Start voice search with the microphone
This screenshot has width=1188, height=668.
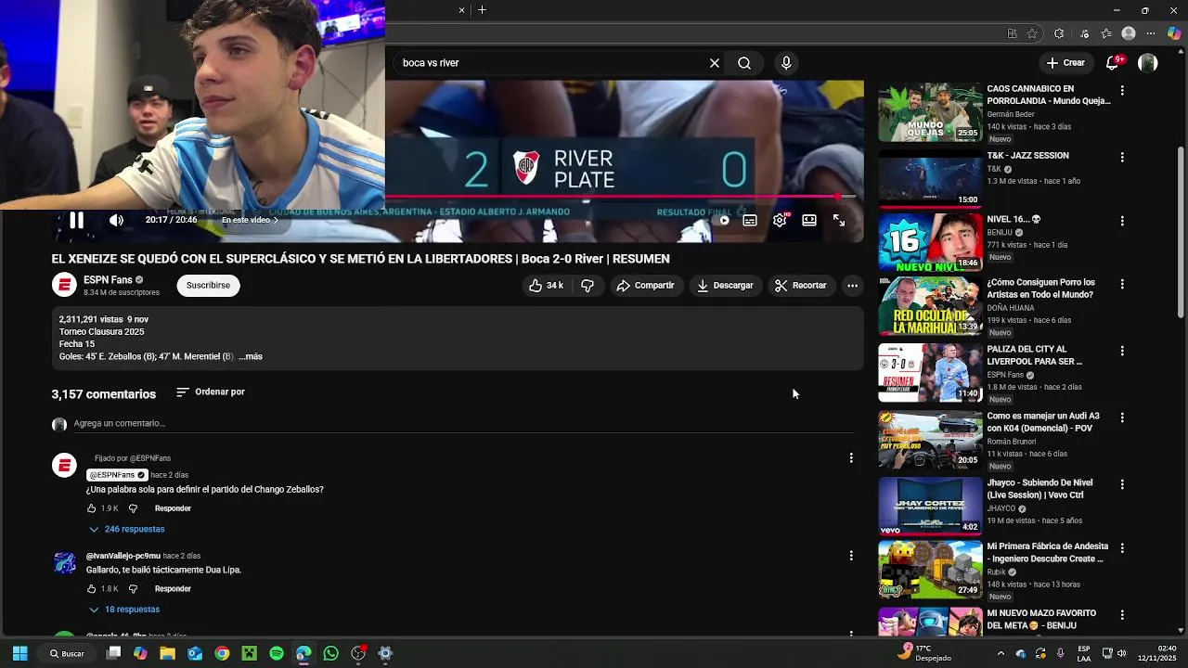pos(786,63)
